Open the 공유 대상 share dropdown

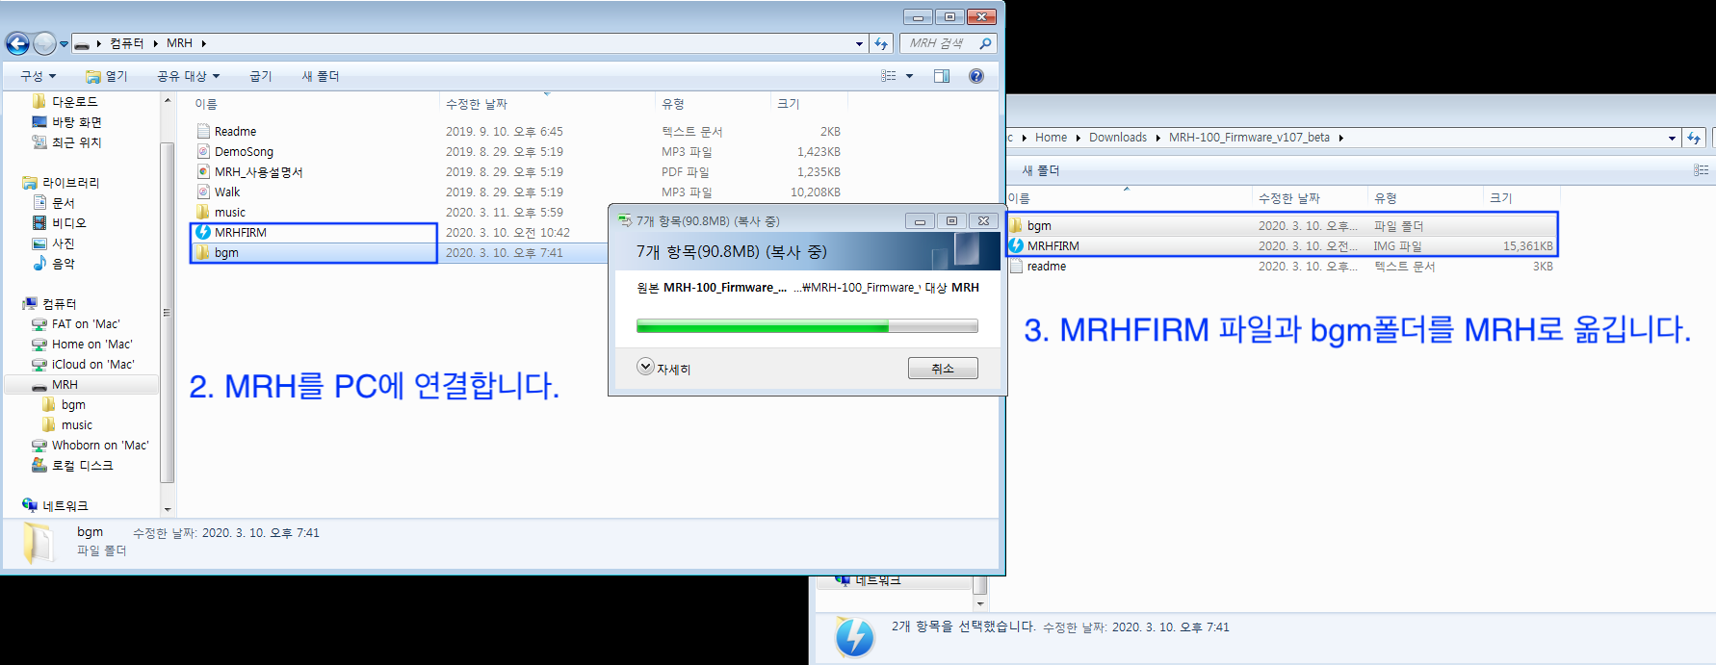[189, 76]
